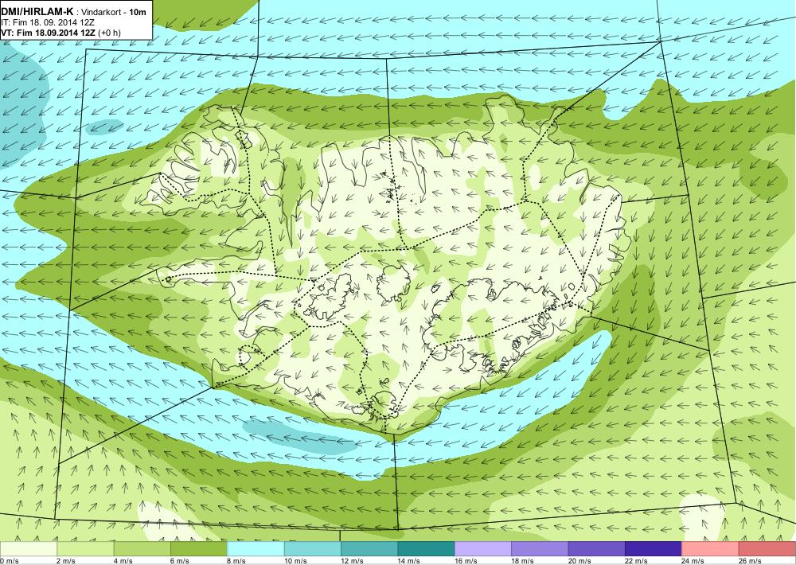Click the dark green 6–8 m/s legend swatch
796x565 pixels.
199,549
